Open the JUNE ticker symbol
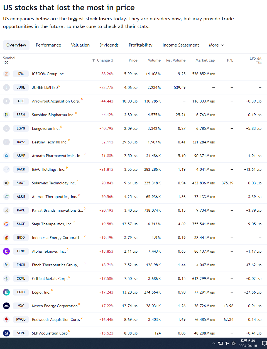The width and height of the screenshot is (267, 349). coord(21,87)
